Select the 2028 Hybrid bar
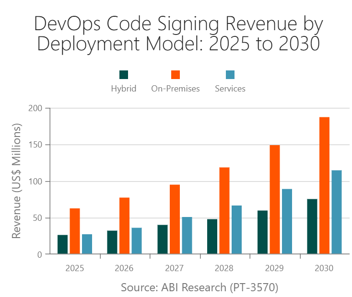Viewport: 352px width, 297px height. pos(212,237)
